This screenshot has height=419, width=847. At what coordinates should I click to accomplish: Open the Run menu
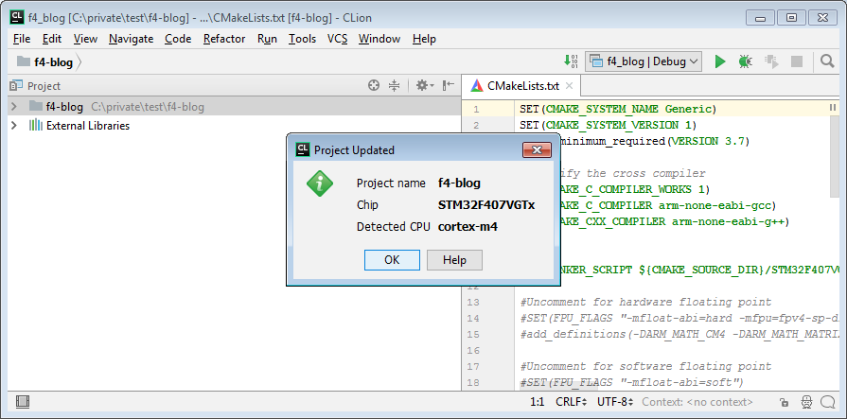coord(268,39)
